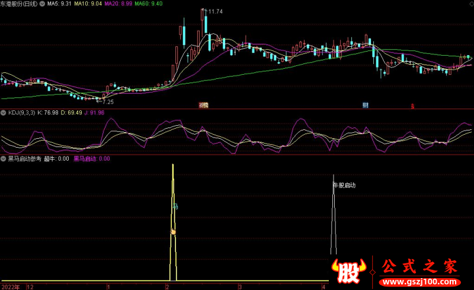Select the MA60 9.40 indicator label
474x290 pixels.
click(x=148, y=4)
